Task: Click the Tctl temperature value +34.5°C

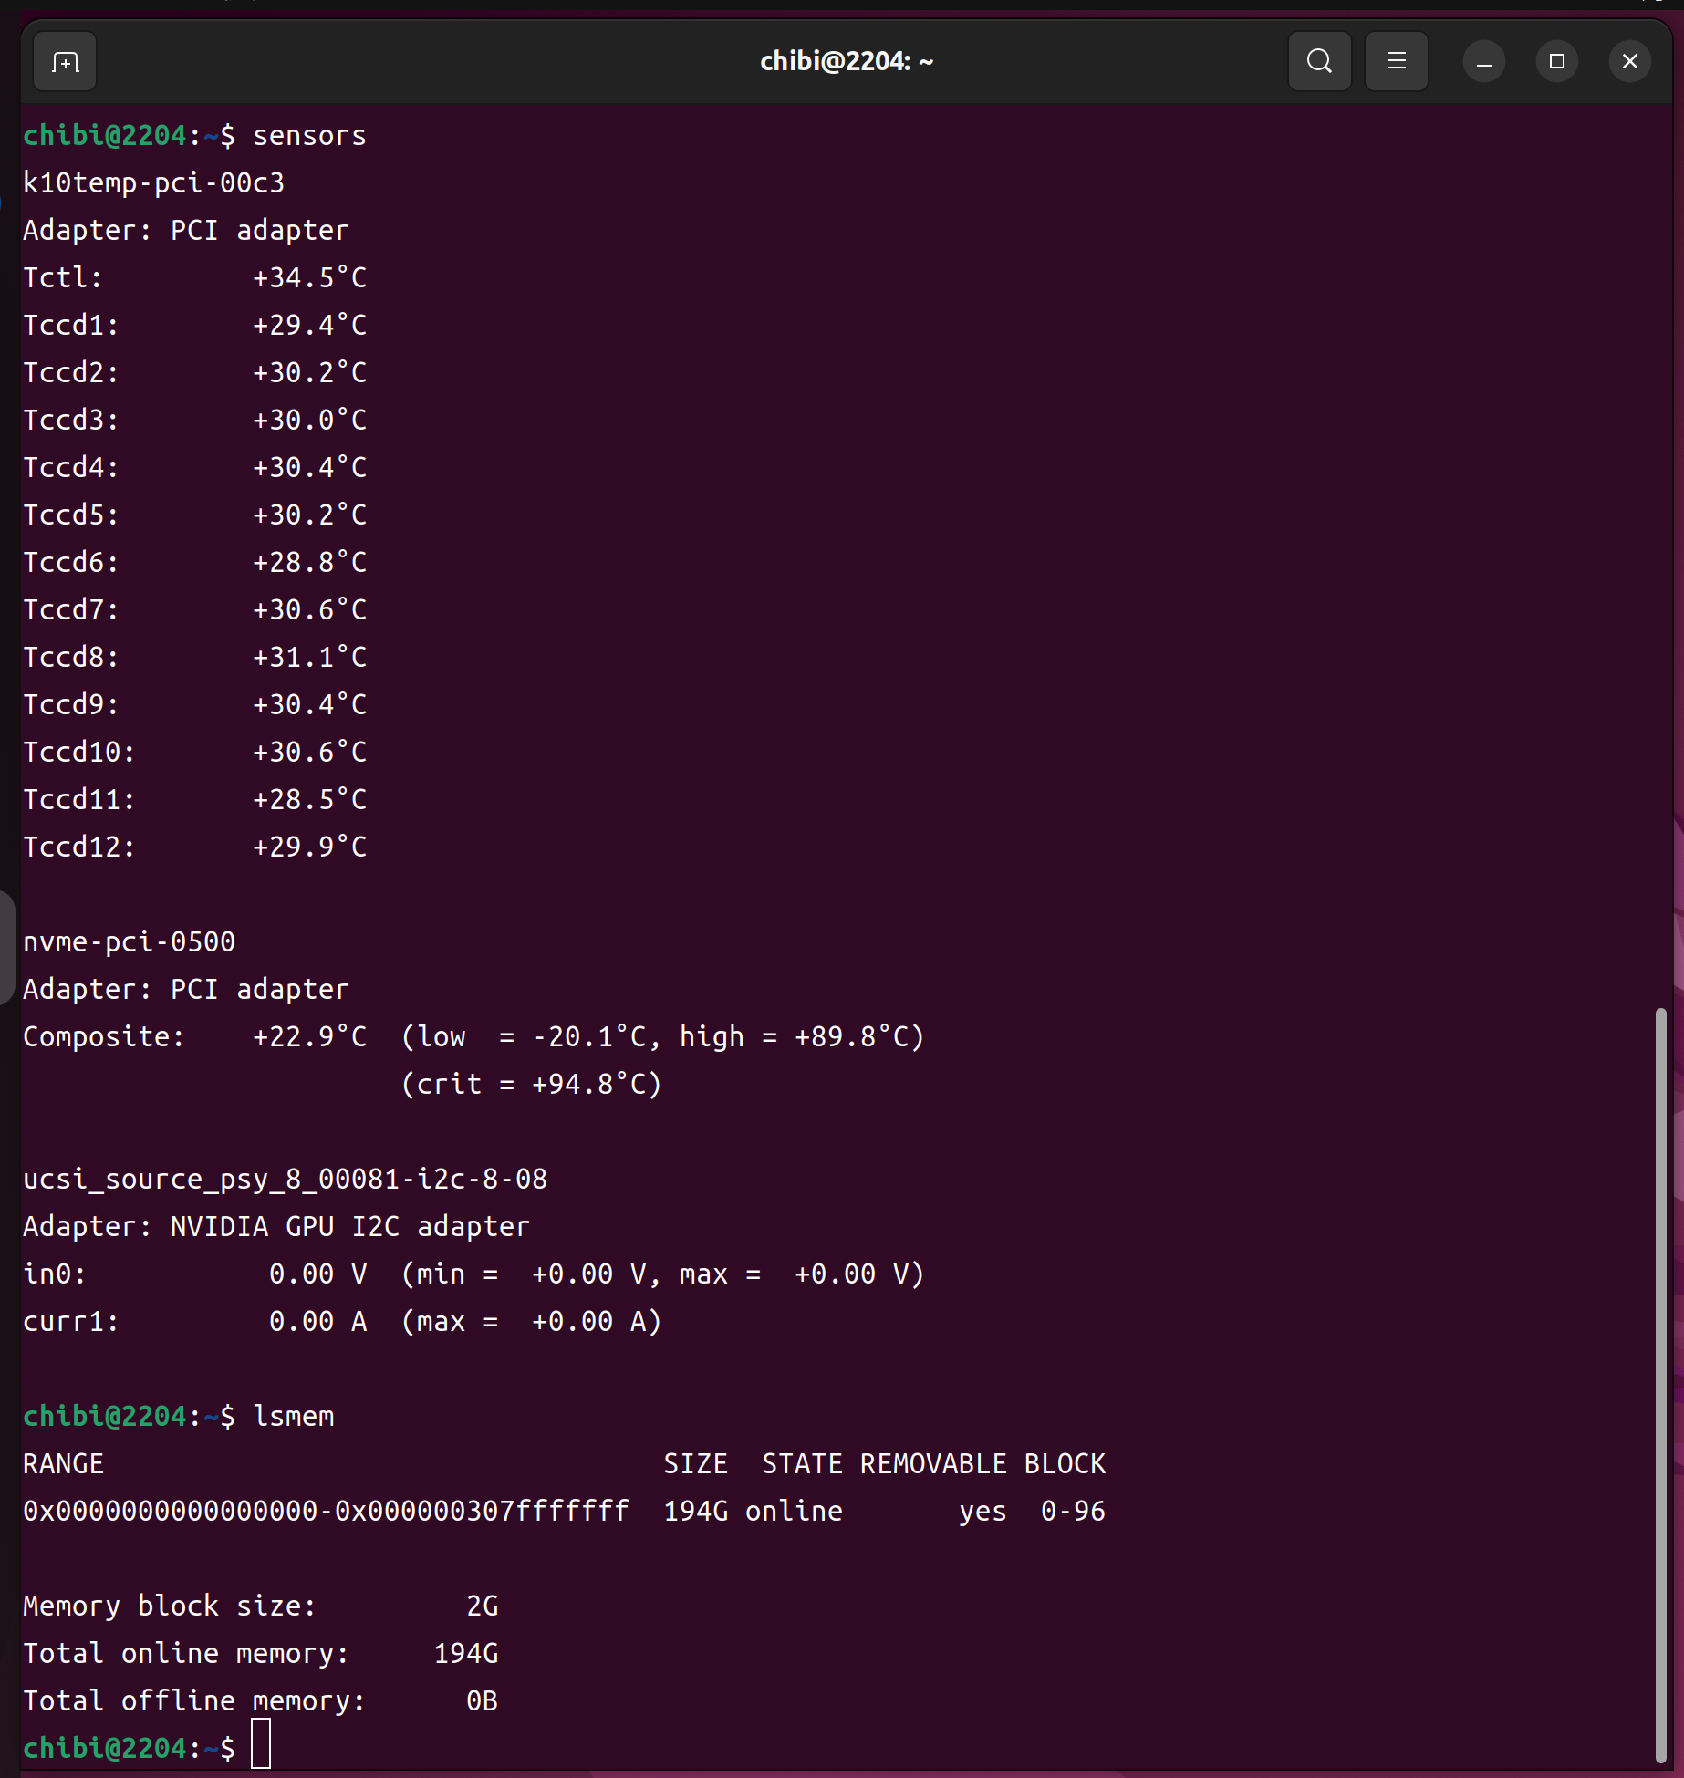Action: tap(309, 278)
